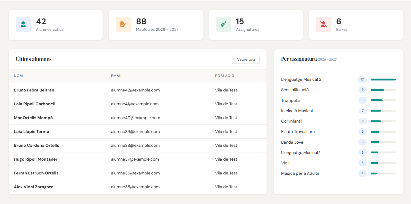Viewport: 411px width, 204px height.
Task: Click the count badge 17 for Llenguatge Musical 2
Action: (x=362, y=80)
